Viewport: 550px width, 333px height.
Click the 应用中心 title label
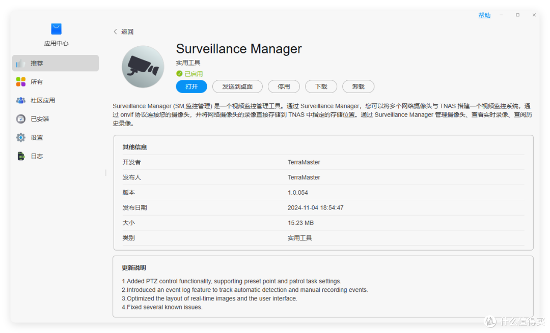(56, 43)
